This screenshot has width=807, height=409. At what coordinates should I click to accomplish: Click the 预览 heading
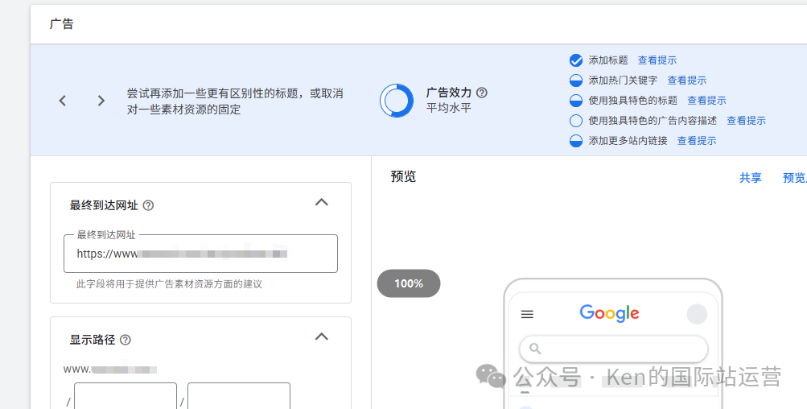403,176
